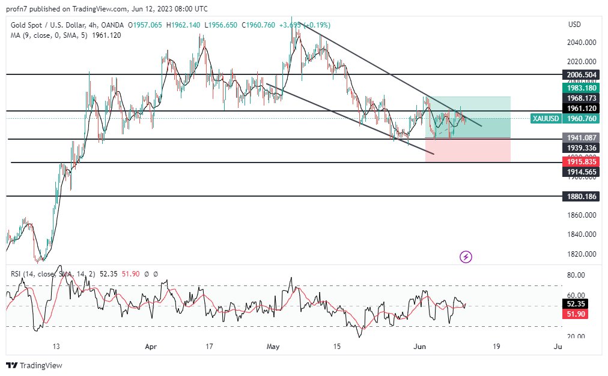Click the 2040.000 price axis tick
Screen dimensions: 608x376
(x=581, y=43)
